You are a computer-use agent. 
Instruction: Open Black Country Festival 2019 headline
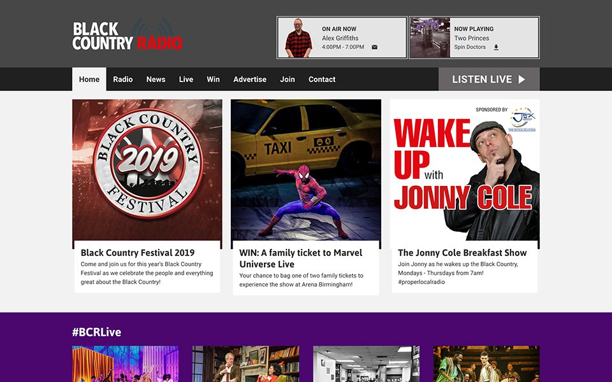click(x=138, y=253)
